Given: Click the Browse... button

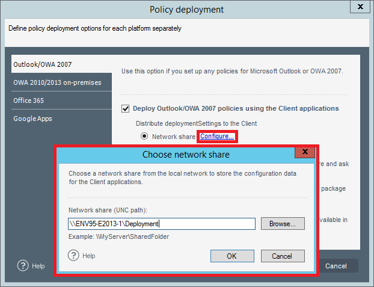Looking at the screenshot, I should pos(283,223).
